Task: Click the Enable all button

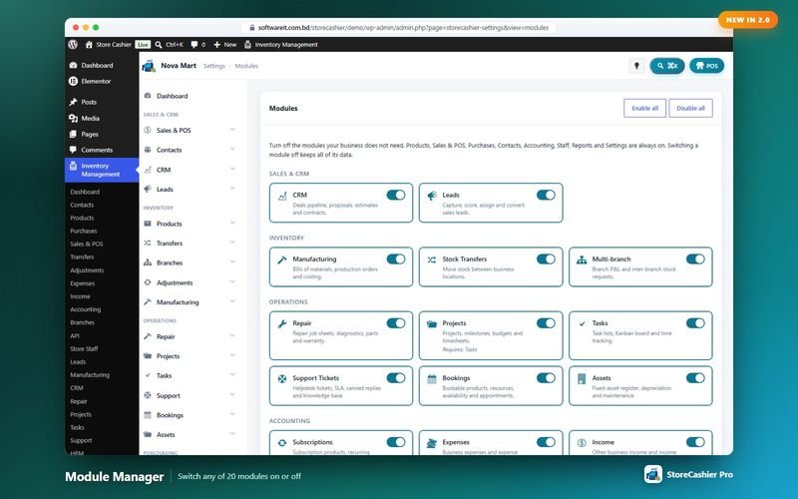Action: [x=644, y=108]
